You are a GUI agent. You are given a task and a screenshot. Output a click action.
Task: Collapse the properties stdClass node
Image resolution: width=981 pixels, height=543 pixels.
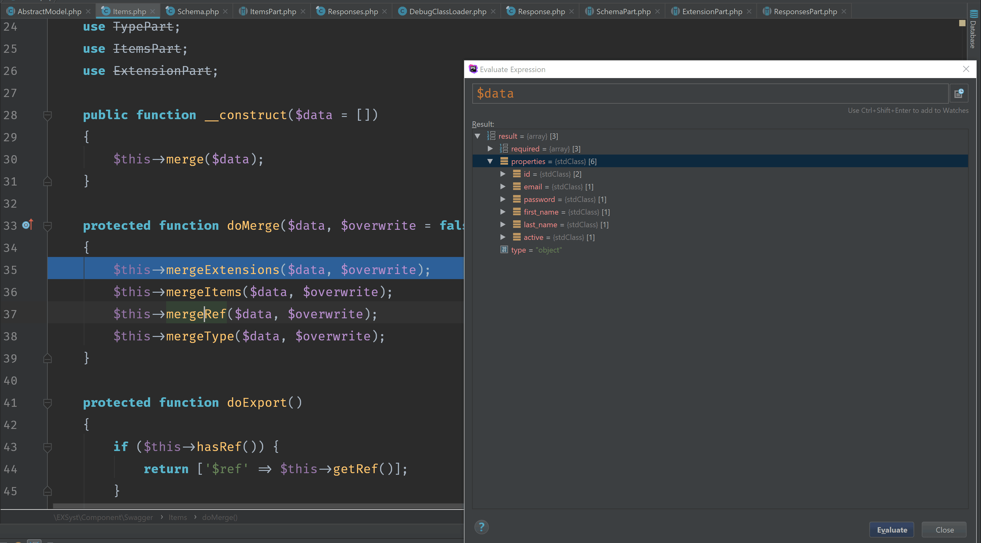click(490, 161)
